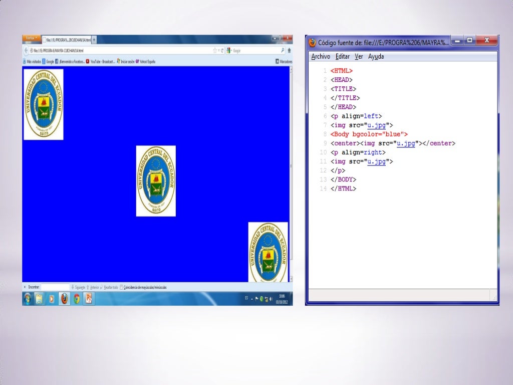513x385 pixels.
Task: Click the <p align=left> source line
Action: tap(356, 116)
